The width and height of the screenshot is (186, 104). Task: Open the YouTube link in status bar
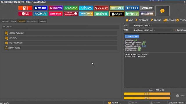[114, 103]
